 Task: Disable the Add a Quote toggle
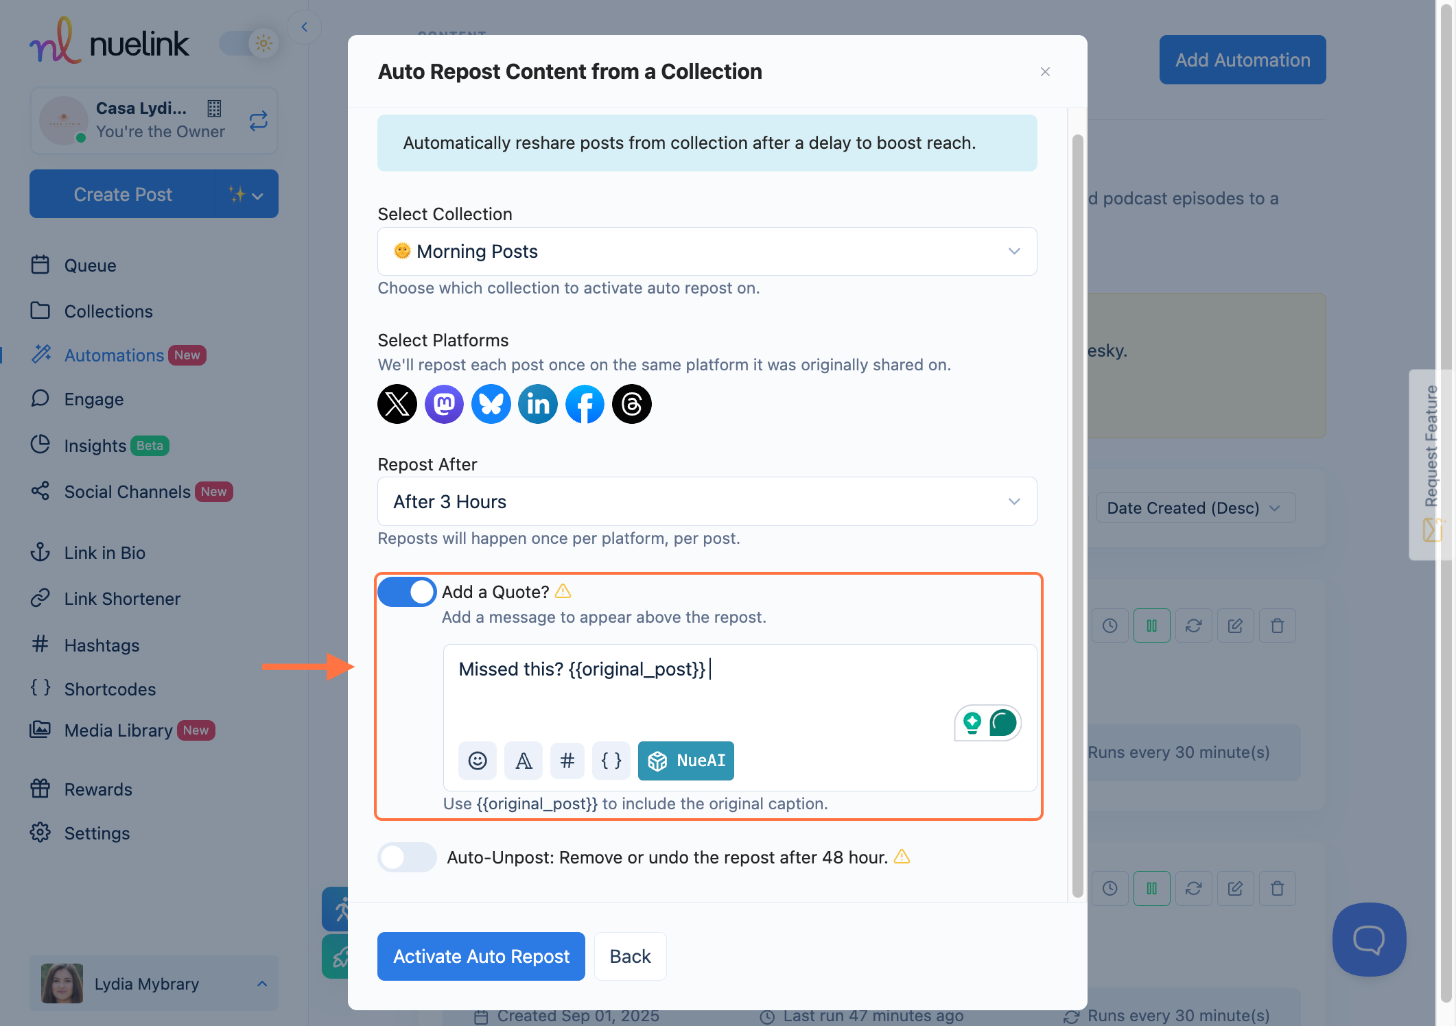click(x=407, y=592)
